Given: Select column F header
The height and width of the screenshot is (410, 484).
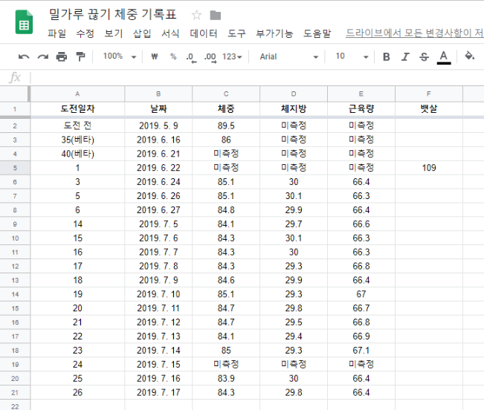Looking at the screenshot, I should coord(429,94).
